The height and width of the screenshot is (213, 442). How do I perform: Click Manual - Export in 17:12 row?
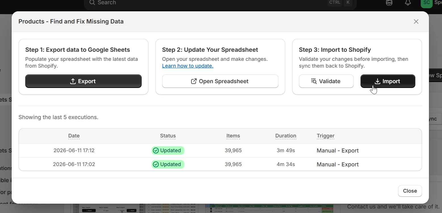338,150
